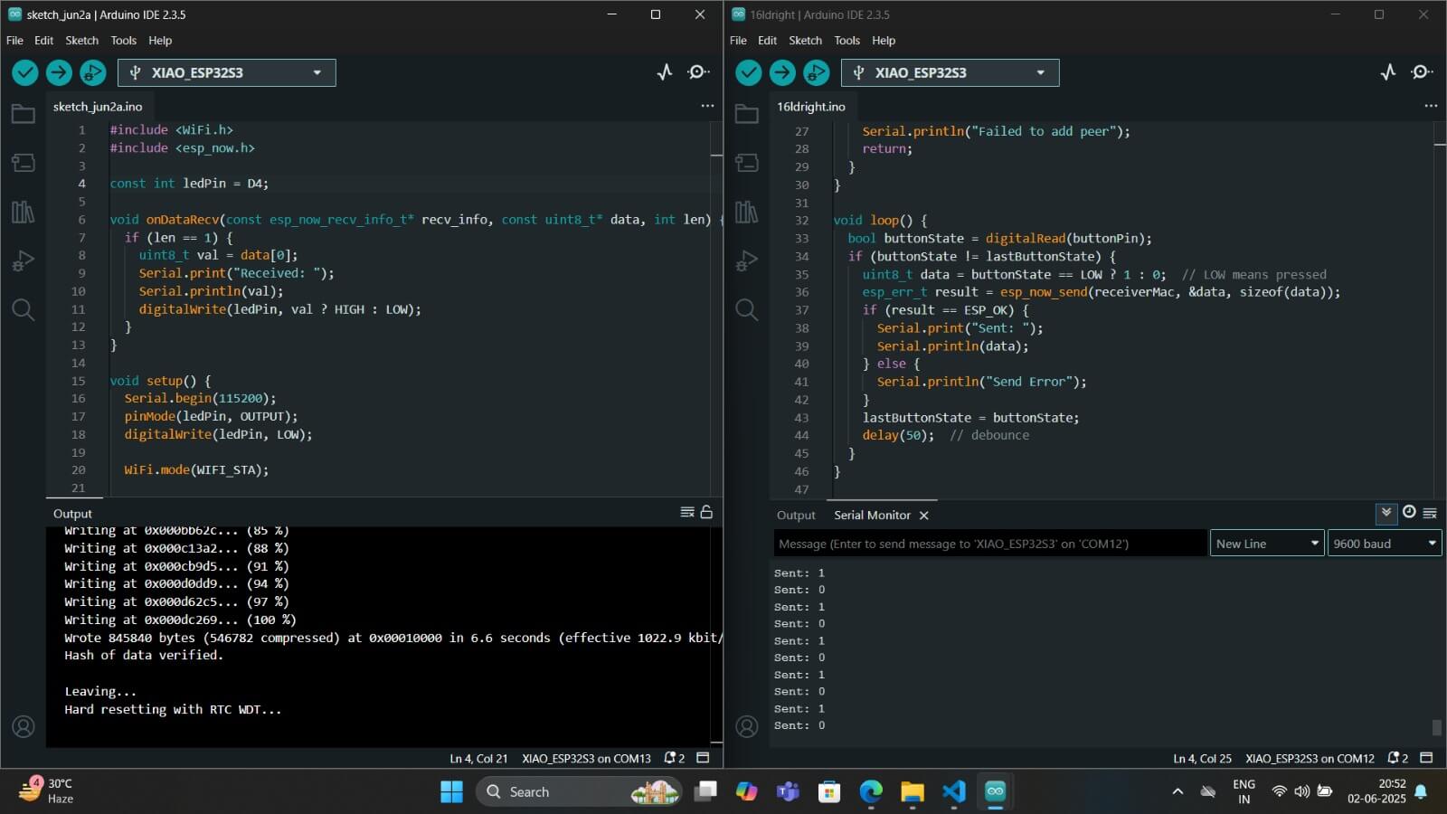Open Serial Monitor icon in 16ldright toolbar

(1422, 72)
